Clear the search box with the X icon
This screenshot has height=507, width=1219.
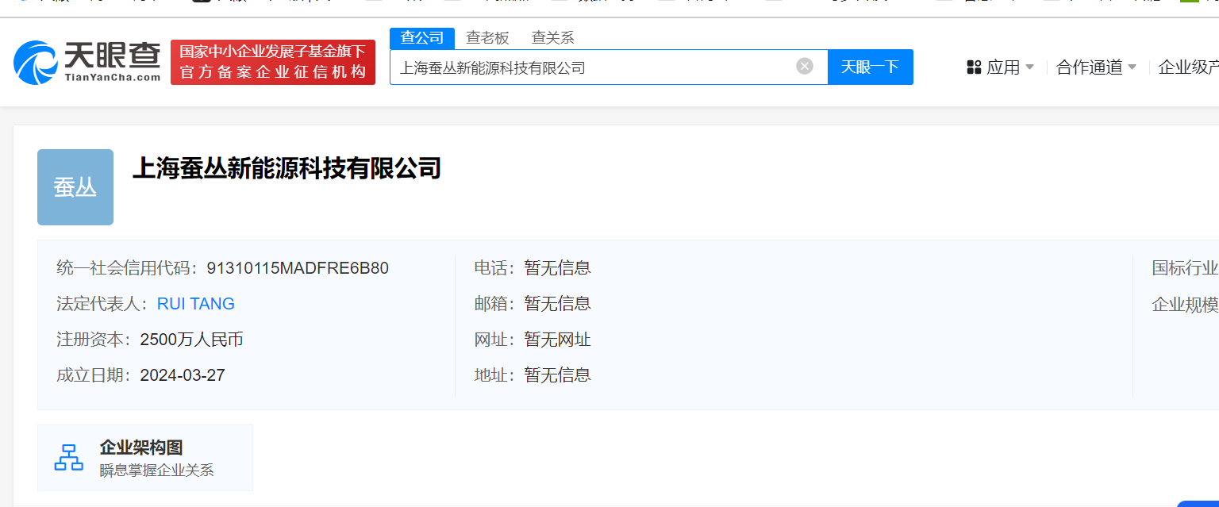pyautogui.click(x=805, y=67)
